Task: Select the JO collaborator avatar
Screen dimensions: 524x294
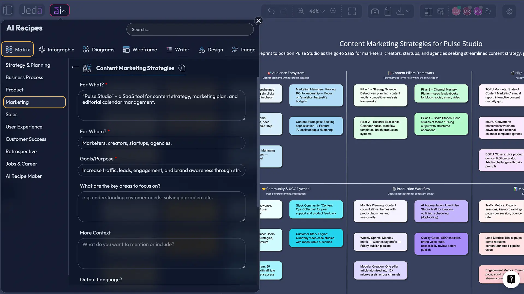Action: pyautogui.click(x=456, y=11)
